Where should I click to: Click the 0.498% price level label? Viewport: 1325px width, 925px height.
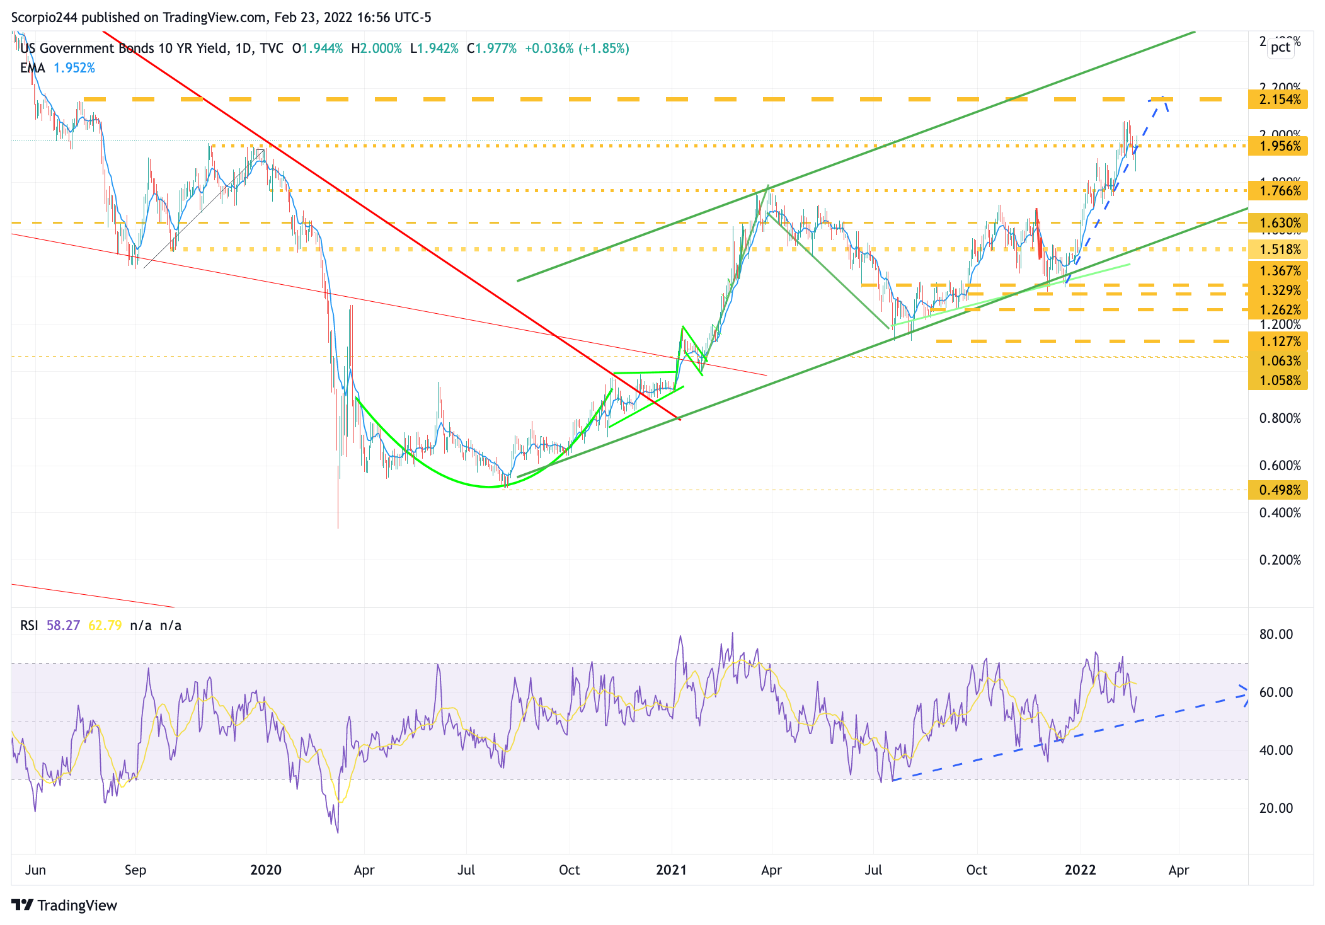[x=1279, y=490]
